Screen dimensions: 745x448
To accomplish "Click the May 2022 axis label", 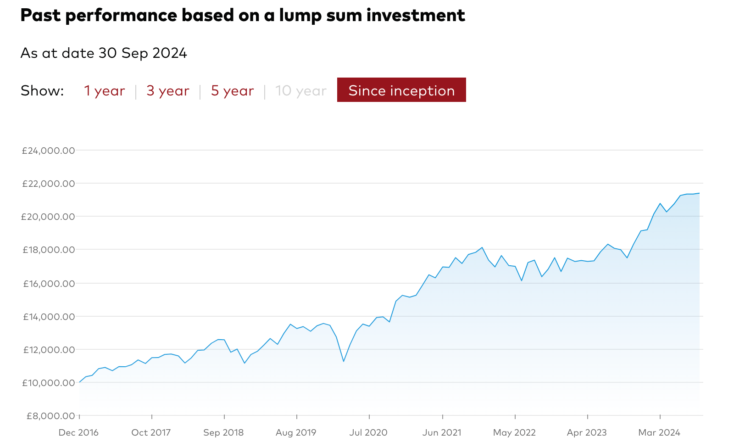I will point(515,432).
